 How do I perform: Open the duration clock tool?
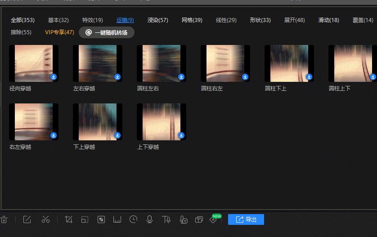133,219
